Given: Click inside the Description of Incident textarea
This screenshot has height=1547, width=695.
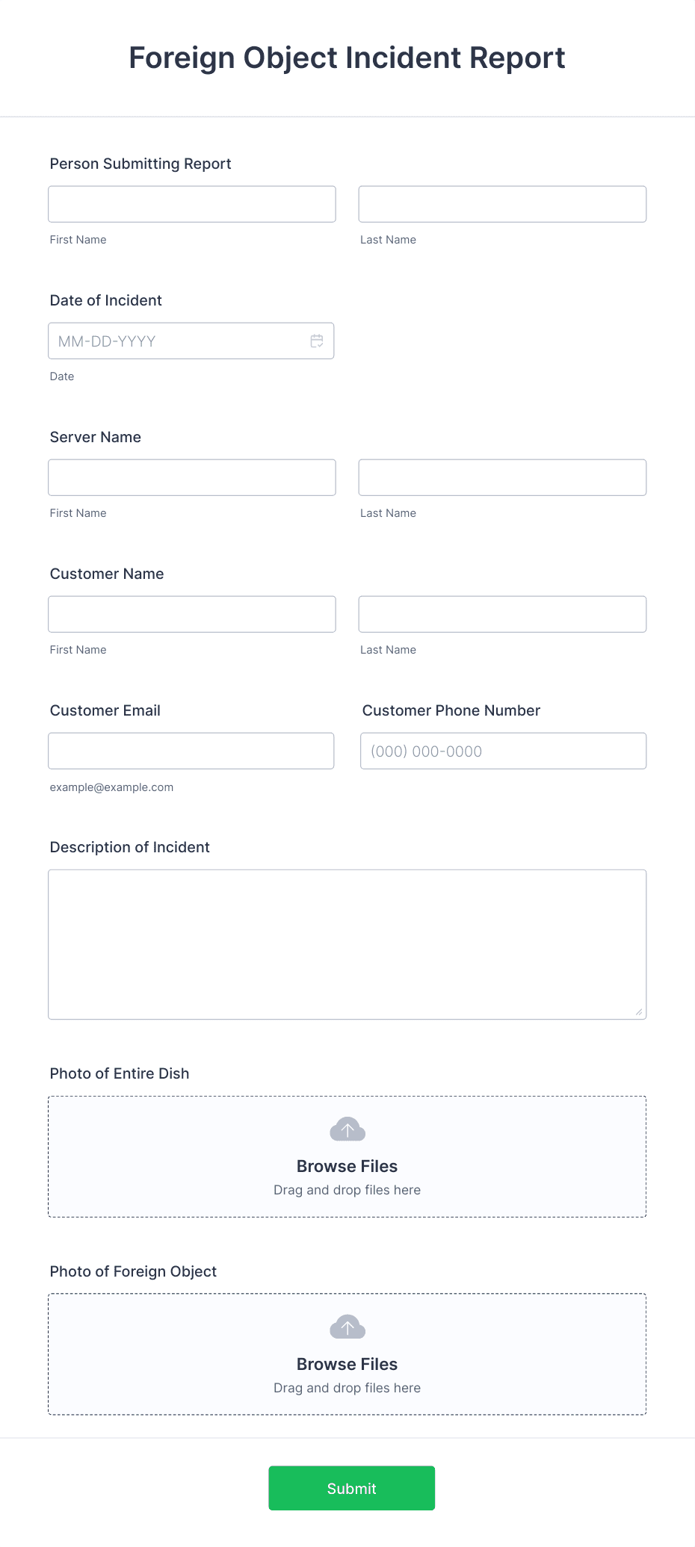Looking at the screenshot, I should [347, 941].
